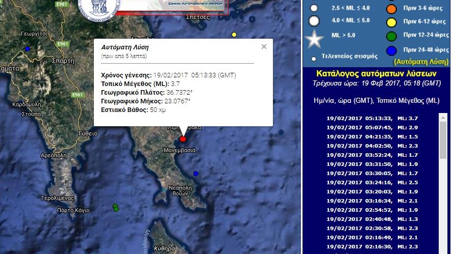453x254 pixels.
Task: Click the orange Πριν 3-6 ώρες legend circle
Action: [x=392, y=8]
